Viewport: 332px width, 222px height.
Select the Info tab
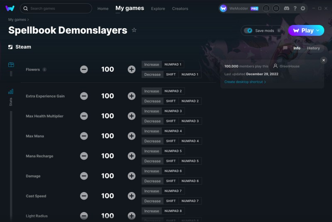click(297, 48)
